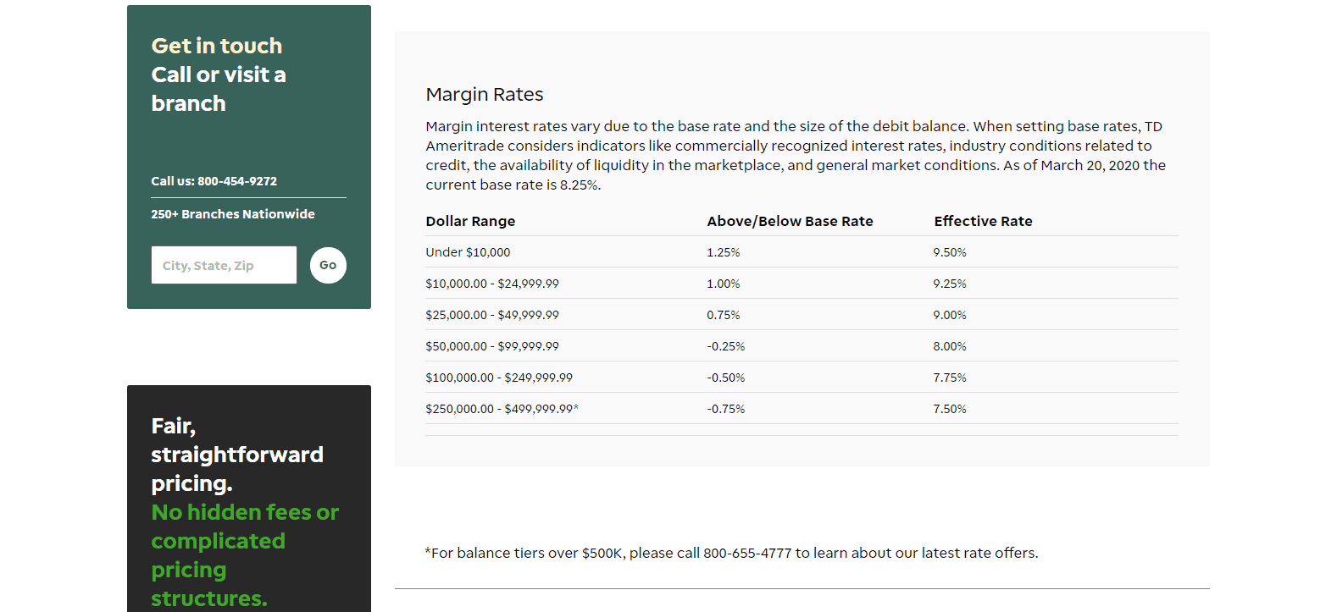The image size is (1337, 612).
Task: Click the Above/Below Base Rate column header
Action: click(x=790, y=221)
